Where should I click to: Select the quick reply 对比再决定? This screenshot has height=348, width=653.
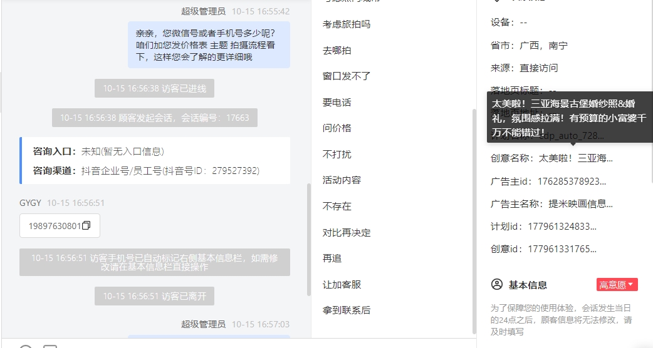point(346,232)
